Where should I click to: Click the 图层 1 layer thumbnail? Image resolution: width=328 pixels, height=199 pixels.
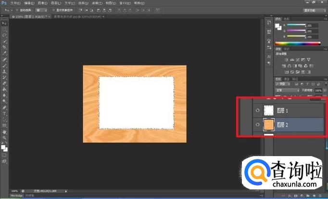(x=270, y=111)
